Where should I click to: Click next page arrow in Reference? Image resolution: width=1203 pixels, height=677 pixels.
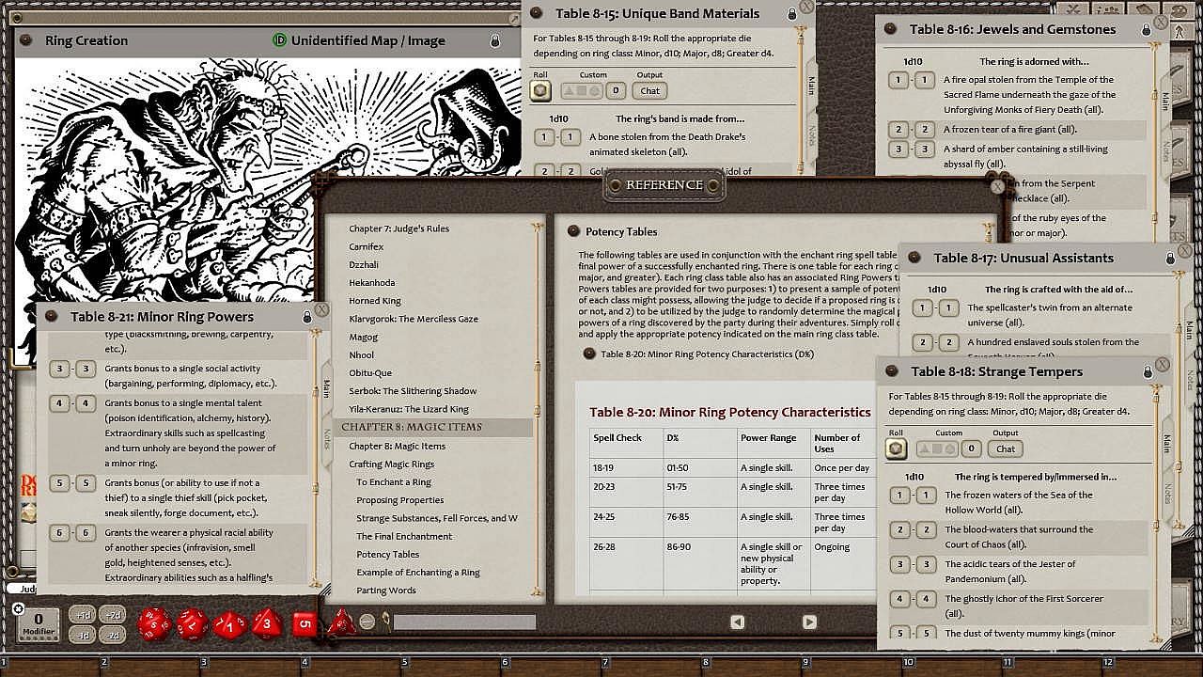pos(809,622)
